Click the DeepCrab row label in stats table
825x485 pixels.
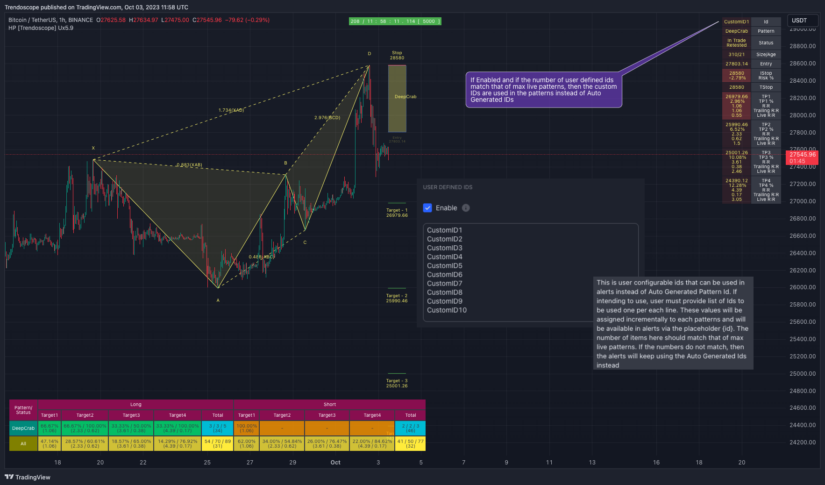(23, 428)
